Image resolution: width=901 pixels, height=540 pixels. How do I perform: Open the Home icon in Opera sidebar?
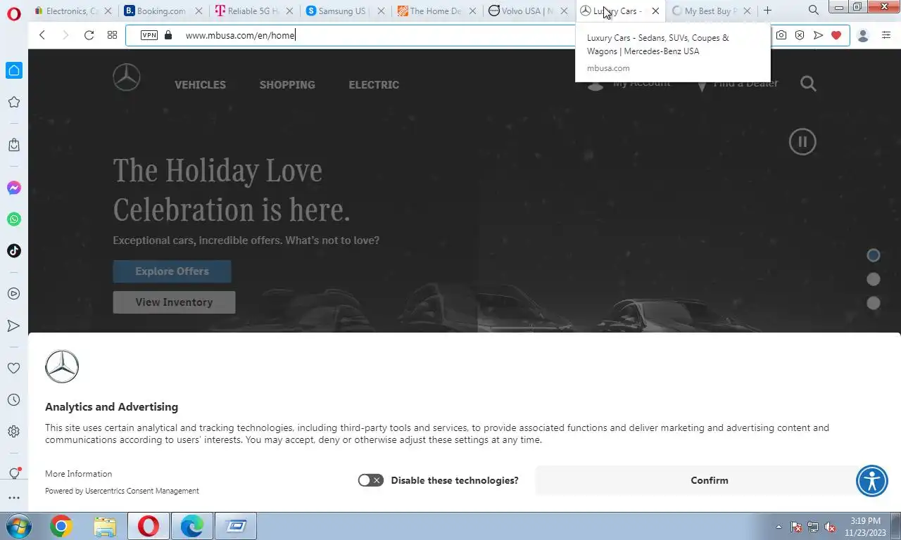click(14, 70)
